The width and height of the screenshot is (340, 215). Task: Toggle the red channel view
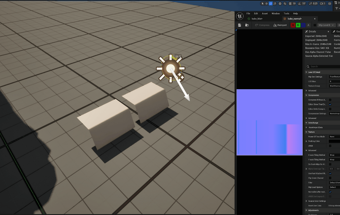point(293,25)
